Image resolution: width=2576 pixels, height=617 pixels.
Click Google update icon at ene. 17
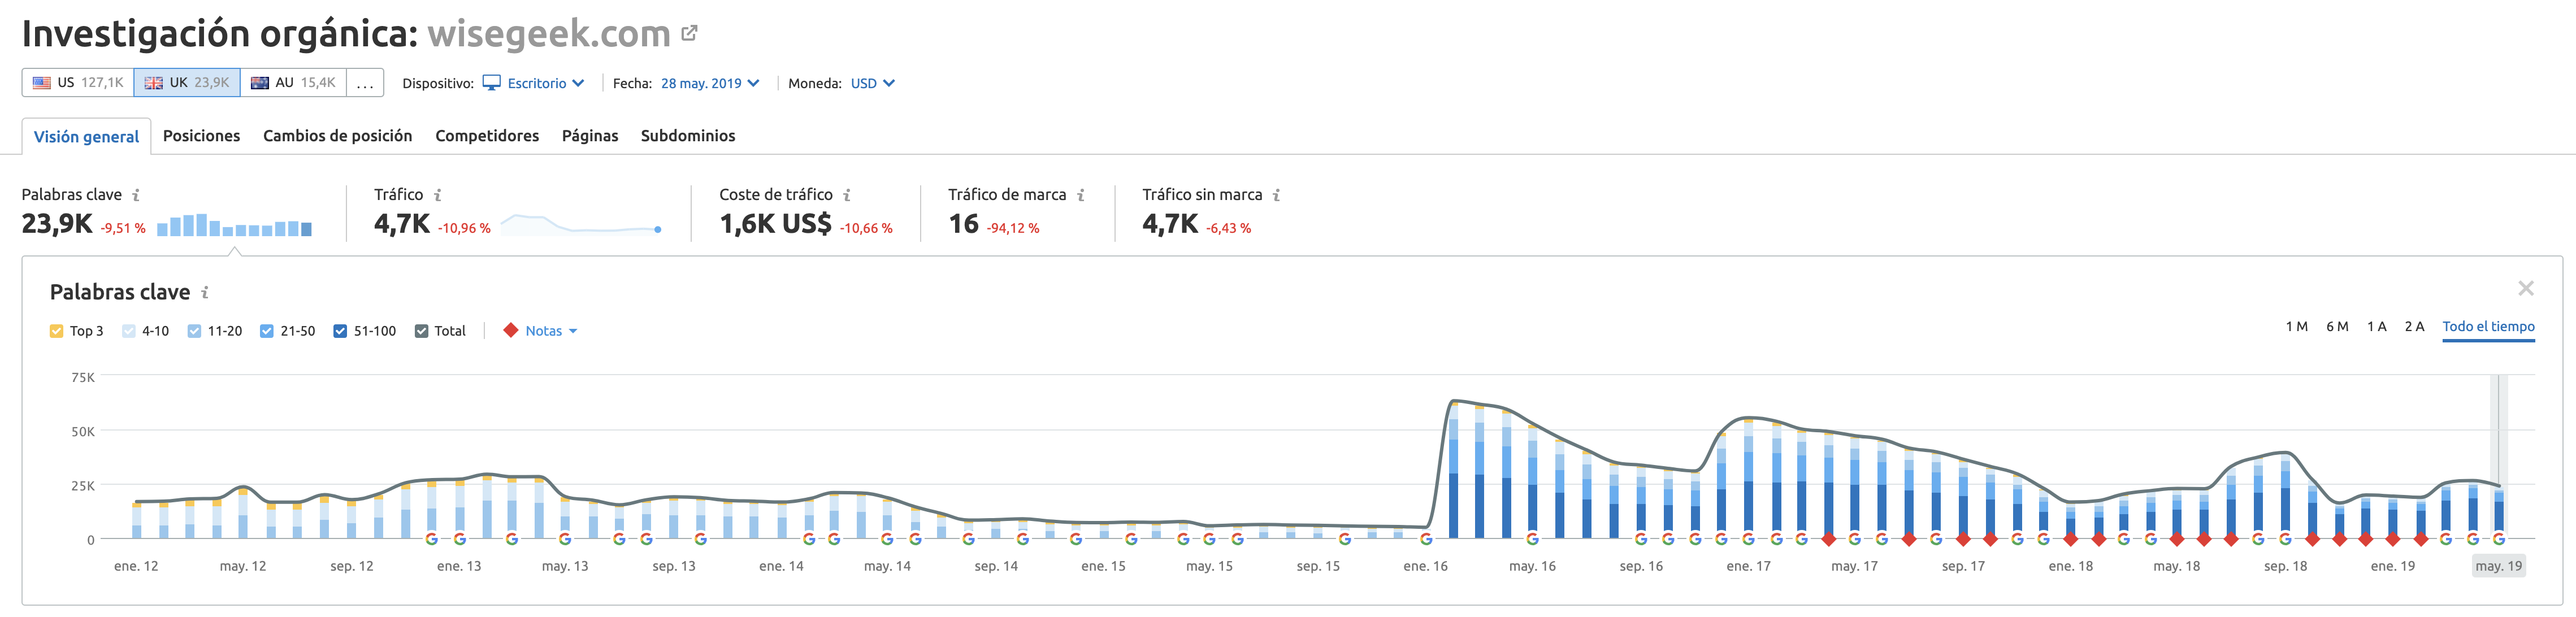tap(1748, 539)
